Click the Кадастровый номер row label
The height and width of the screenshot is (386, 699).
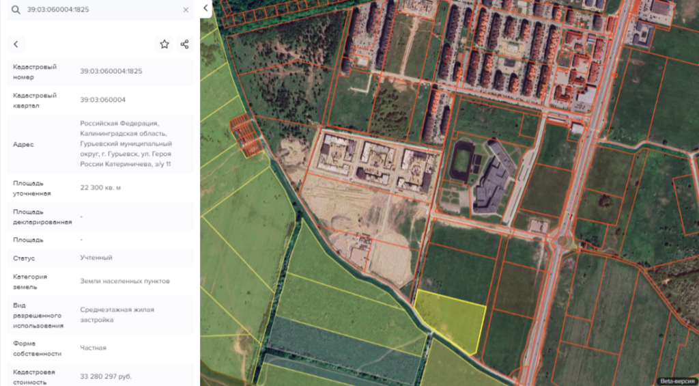35,72
